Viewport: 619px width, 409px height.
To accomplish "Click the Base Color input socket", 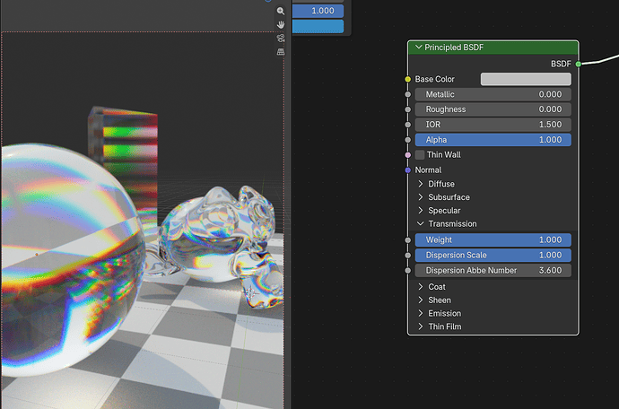I will [408, 79].
